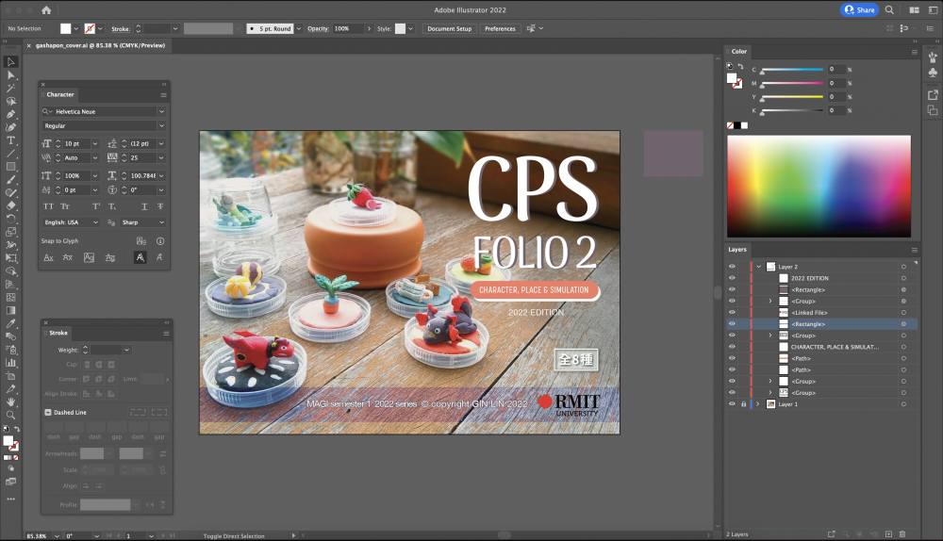
Task: Hide Layer 2 with its eye icon
Action: 732,267
